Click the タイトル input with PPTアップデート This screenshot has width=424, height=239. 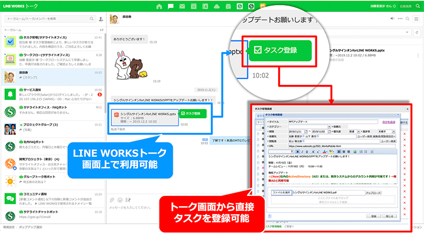(x=333, y=122)
